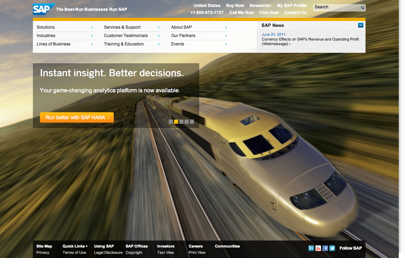This screenshot has width=404, height=258.
Task: Open the Investors footer link
Action: pyautogui.click(x=166, y=246)
